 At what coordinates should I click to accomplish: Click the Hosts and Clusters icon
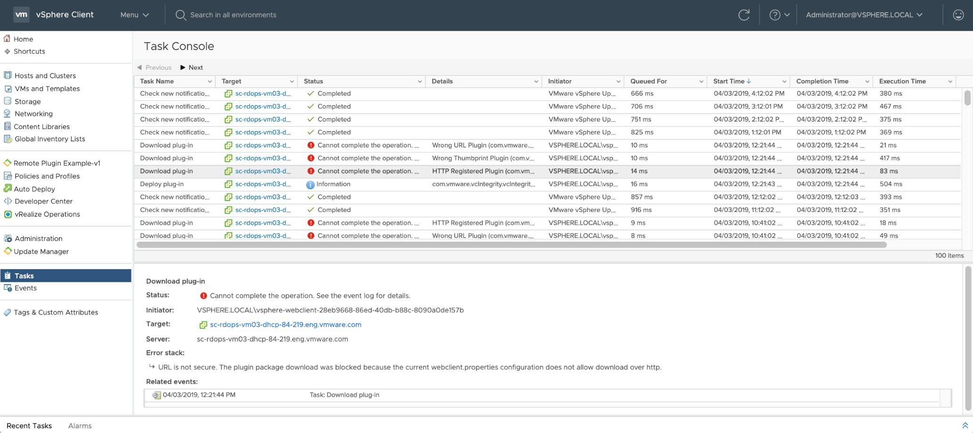pyautogui.click(x=8, y=75)
